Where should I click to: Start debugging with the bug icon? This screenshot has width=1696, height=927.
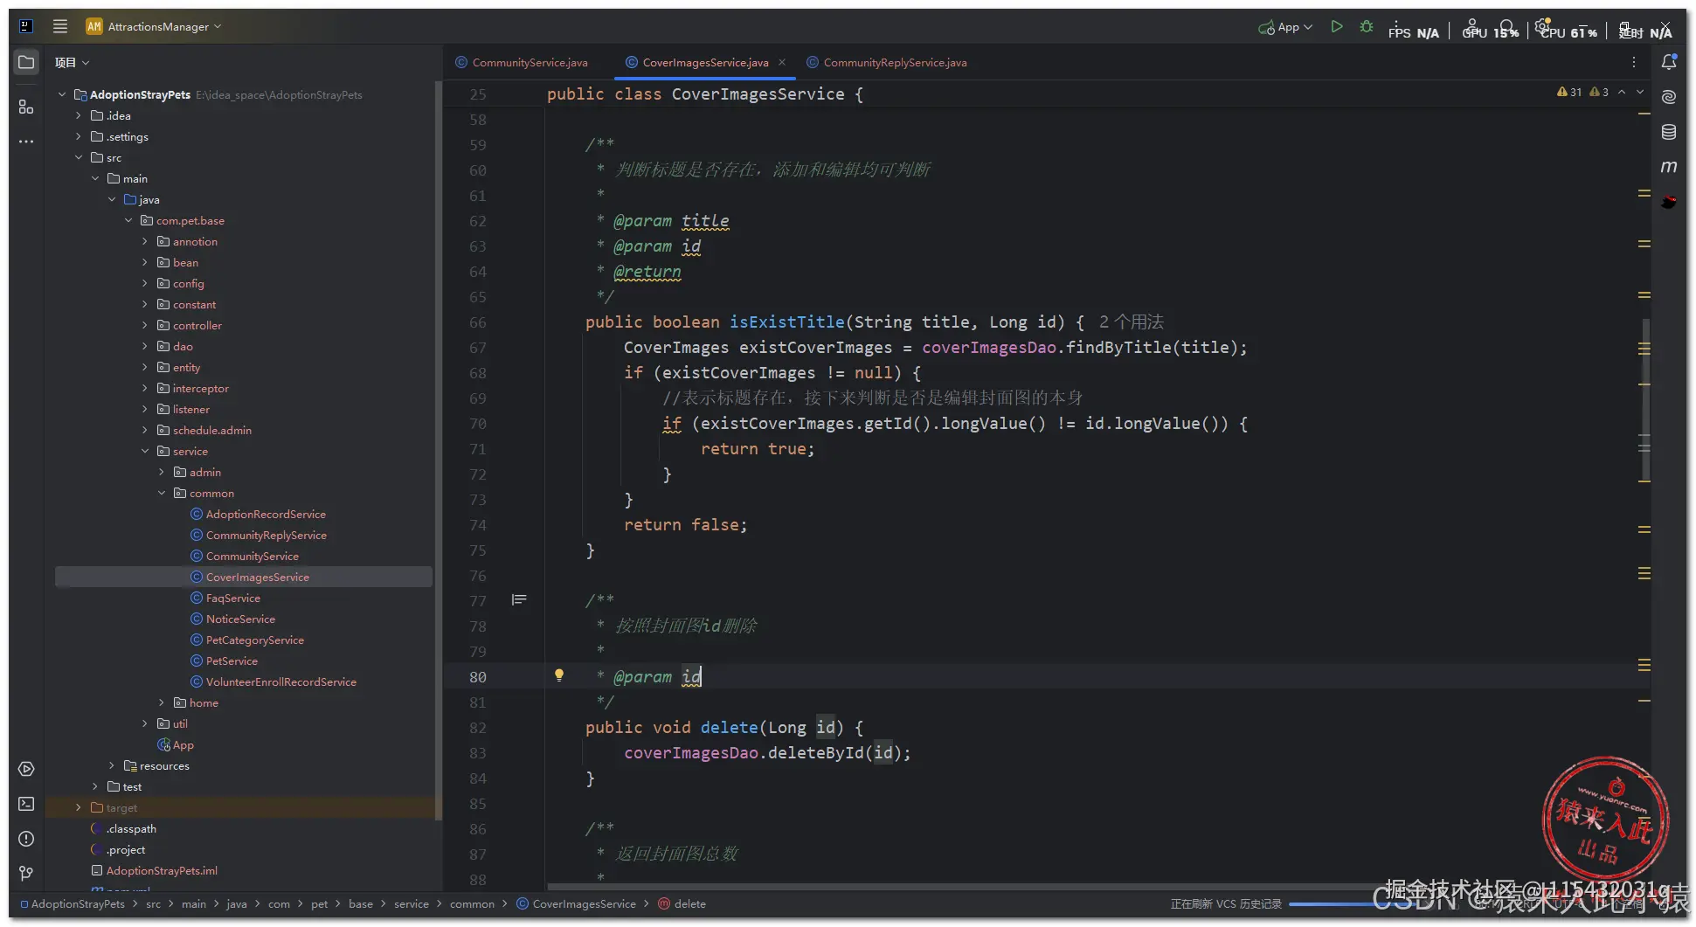pos(1367,27)
